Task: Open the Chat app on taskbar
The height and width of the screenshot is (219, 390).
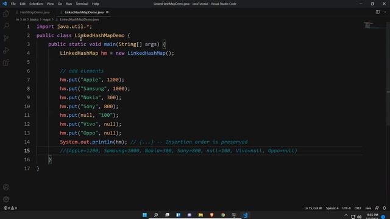Action: [x=190, y=215]
